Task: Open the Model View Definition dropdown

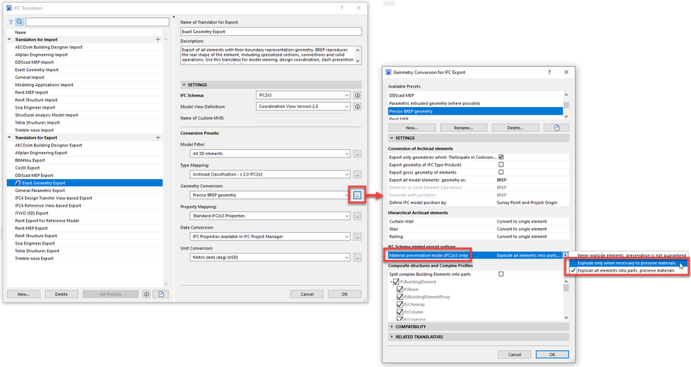Action: pyautogui.click(x=303, y=106)
